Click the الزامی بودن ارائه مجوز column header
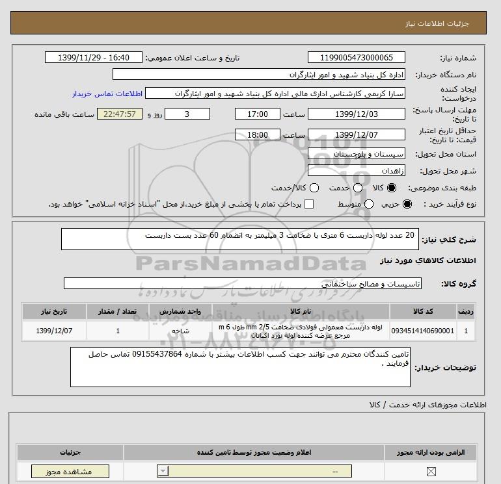Viewport: 501px width, 484px height. [431, 452]
